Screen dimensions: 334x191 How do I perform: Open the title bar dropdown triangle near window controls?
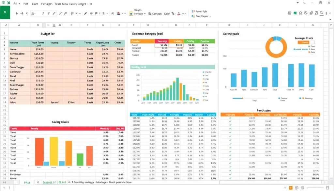[x=297, y=3]
